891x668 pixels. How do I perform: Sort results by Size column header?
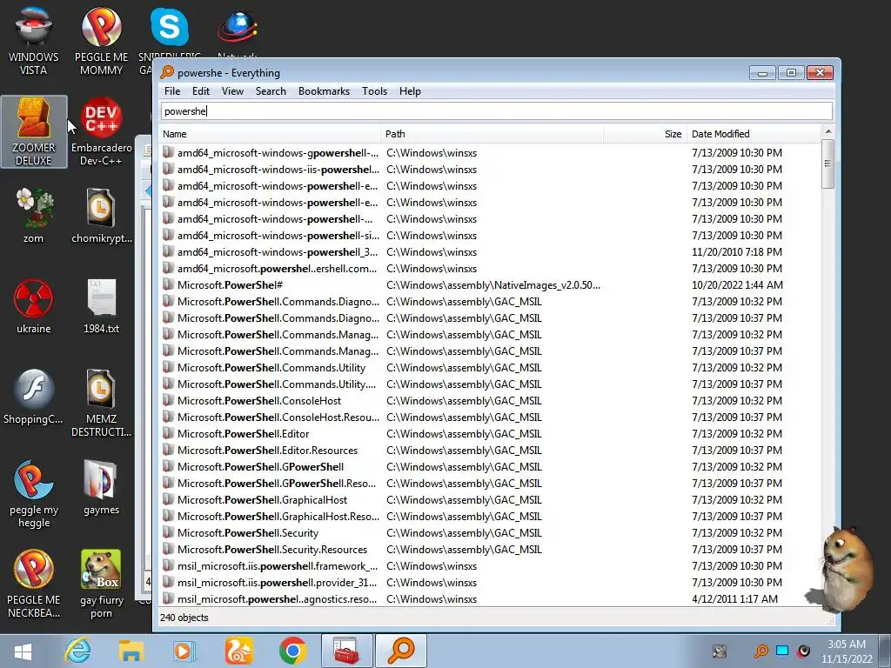(645, 134)
